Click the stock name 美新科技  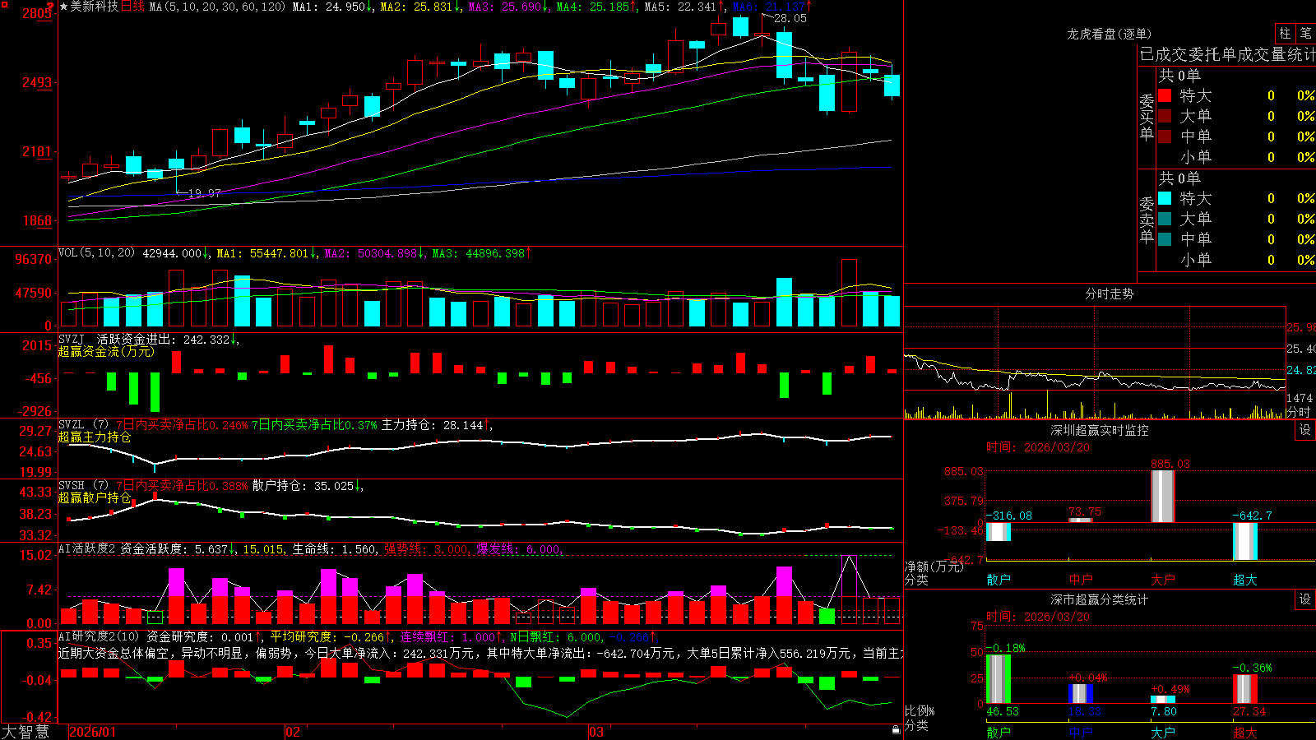95,7
